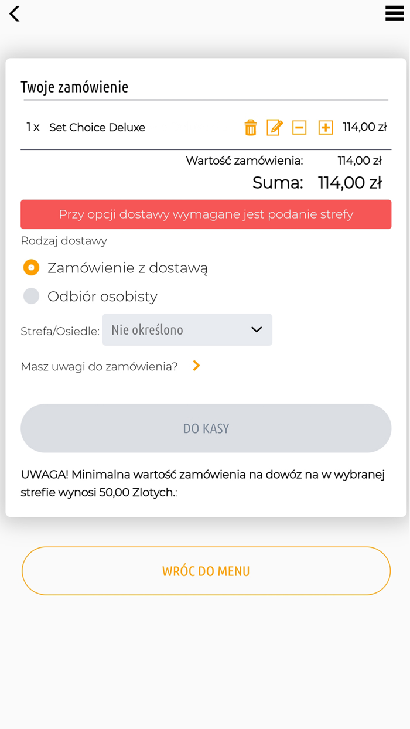The height and width of the screenshot is (729, 410).
Task: Click the red delivery zone warning banner
Action: (206, 214)
